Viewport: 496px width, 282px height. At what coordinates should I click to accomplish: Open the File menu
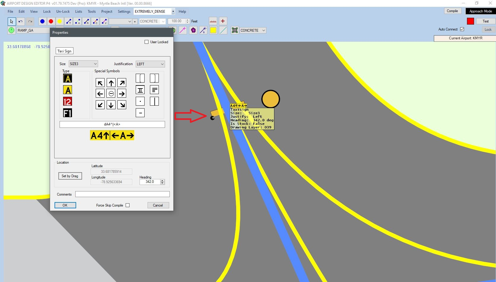click(x=10, y=12)
